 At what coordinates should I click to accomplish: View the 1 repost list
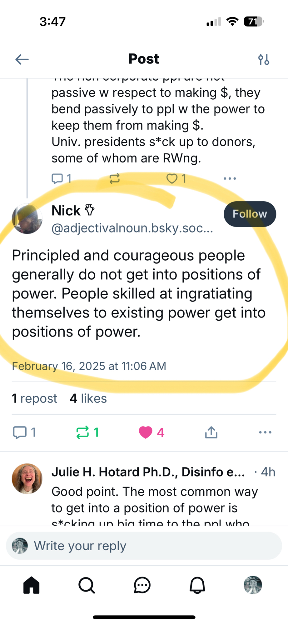(x=35, y=398)
